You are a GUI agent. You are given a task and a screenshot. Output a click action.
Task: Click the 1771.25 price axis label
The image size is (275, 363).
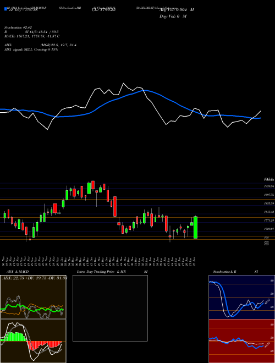269,221
